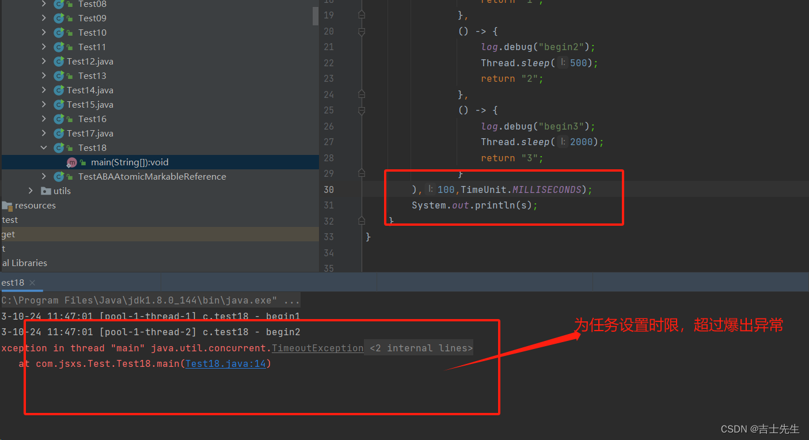Click the fold marker at line 24

coord(362,94)
